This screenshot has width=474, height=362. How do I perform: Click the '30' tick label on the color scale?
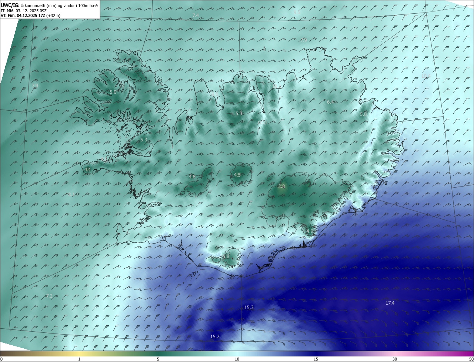click(x=395, y=359)
